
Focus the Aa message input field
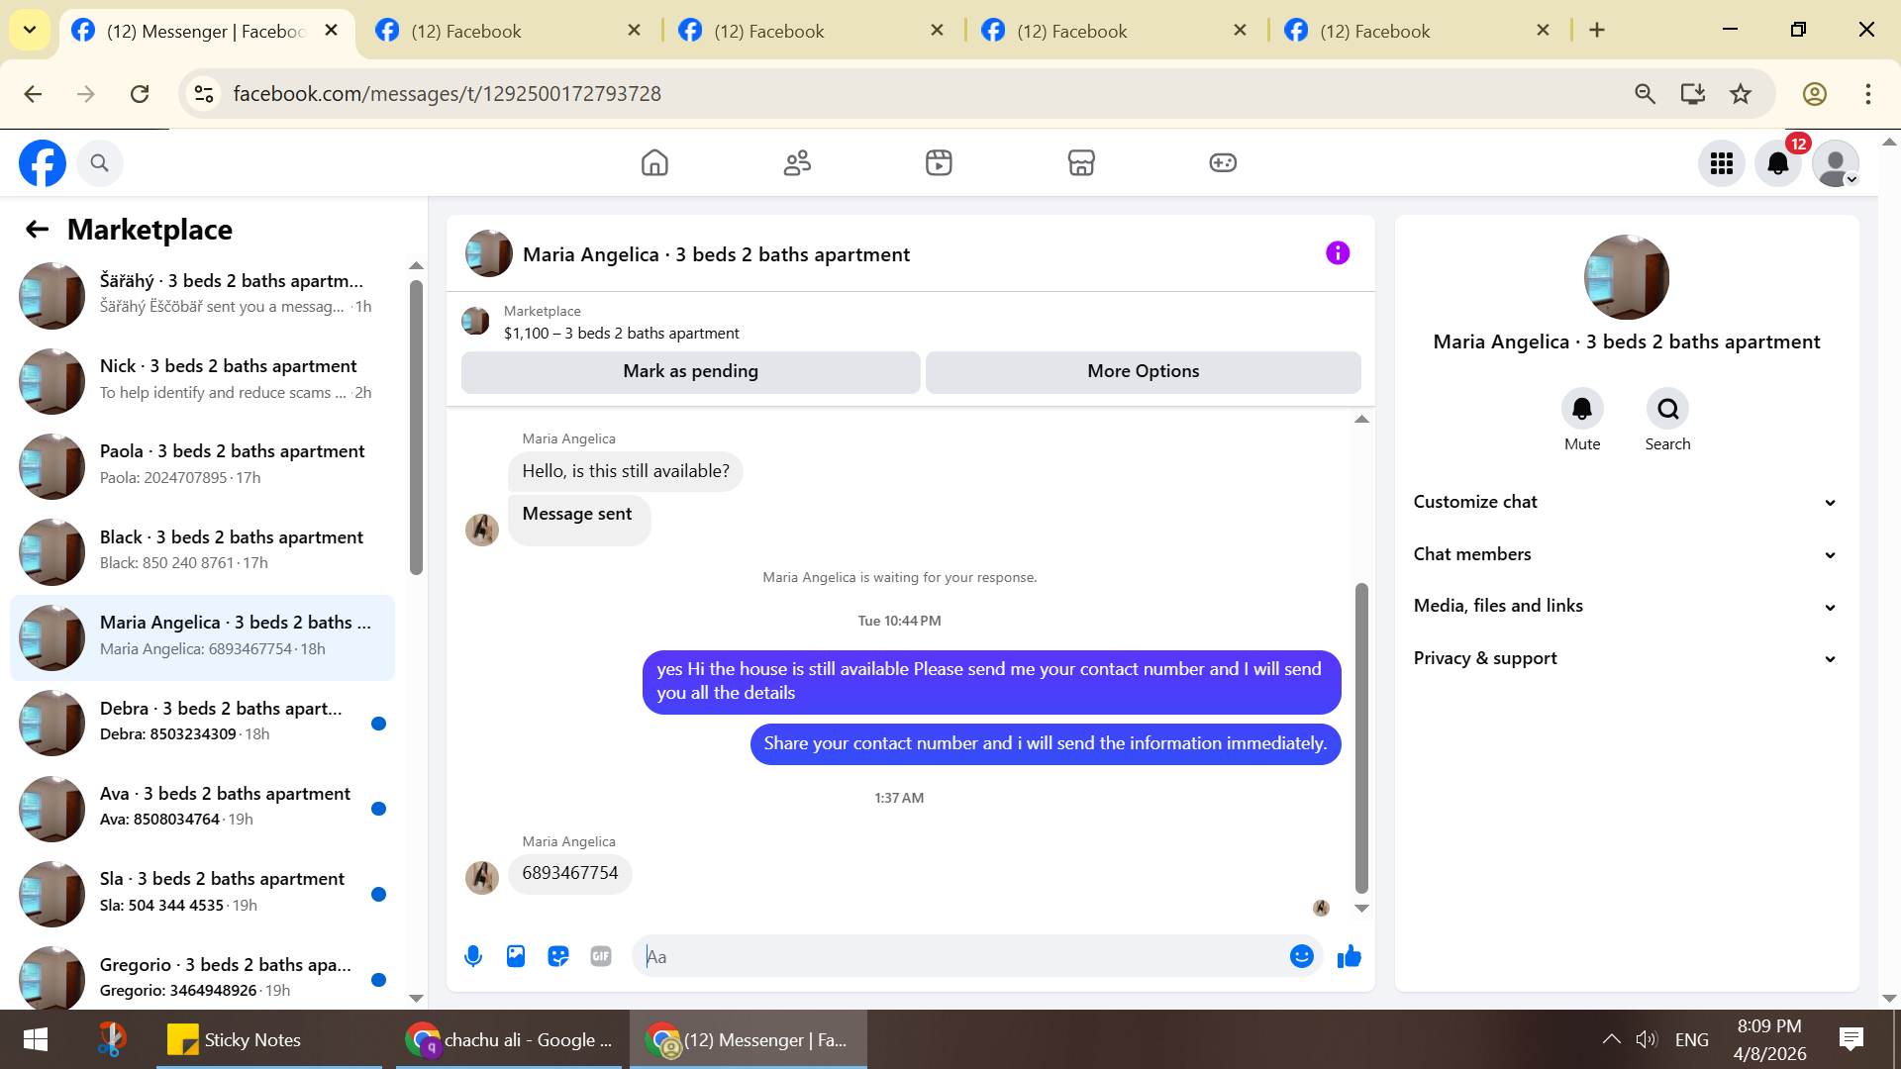(960, 956)
